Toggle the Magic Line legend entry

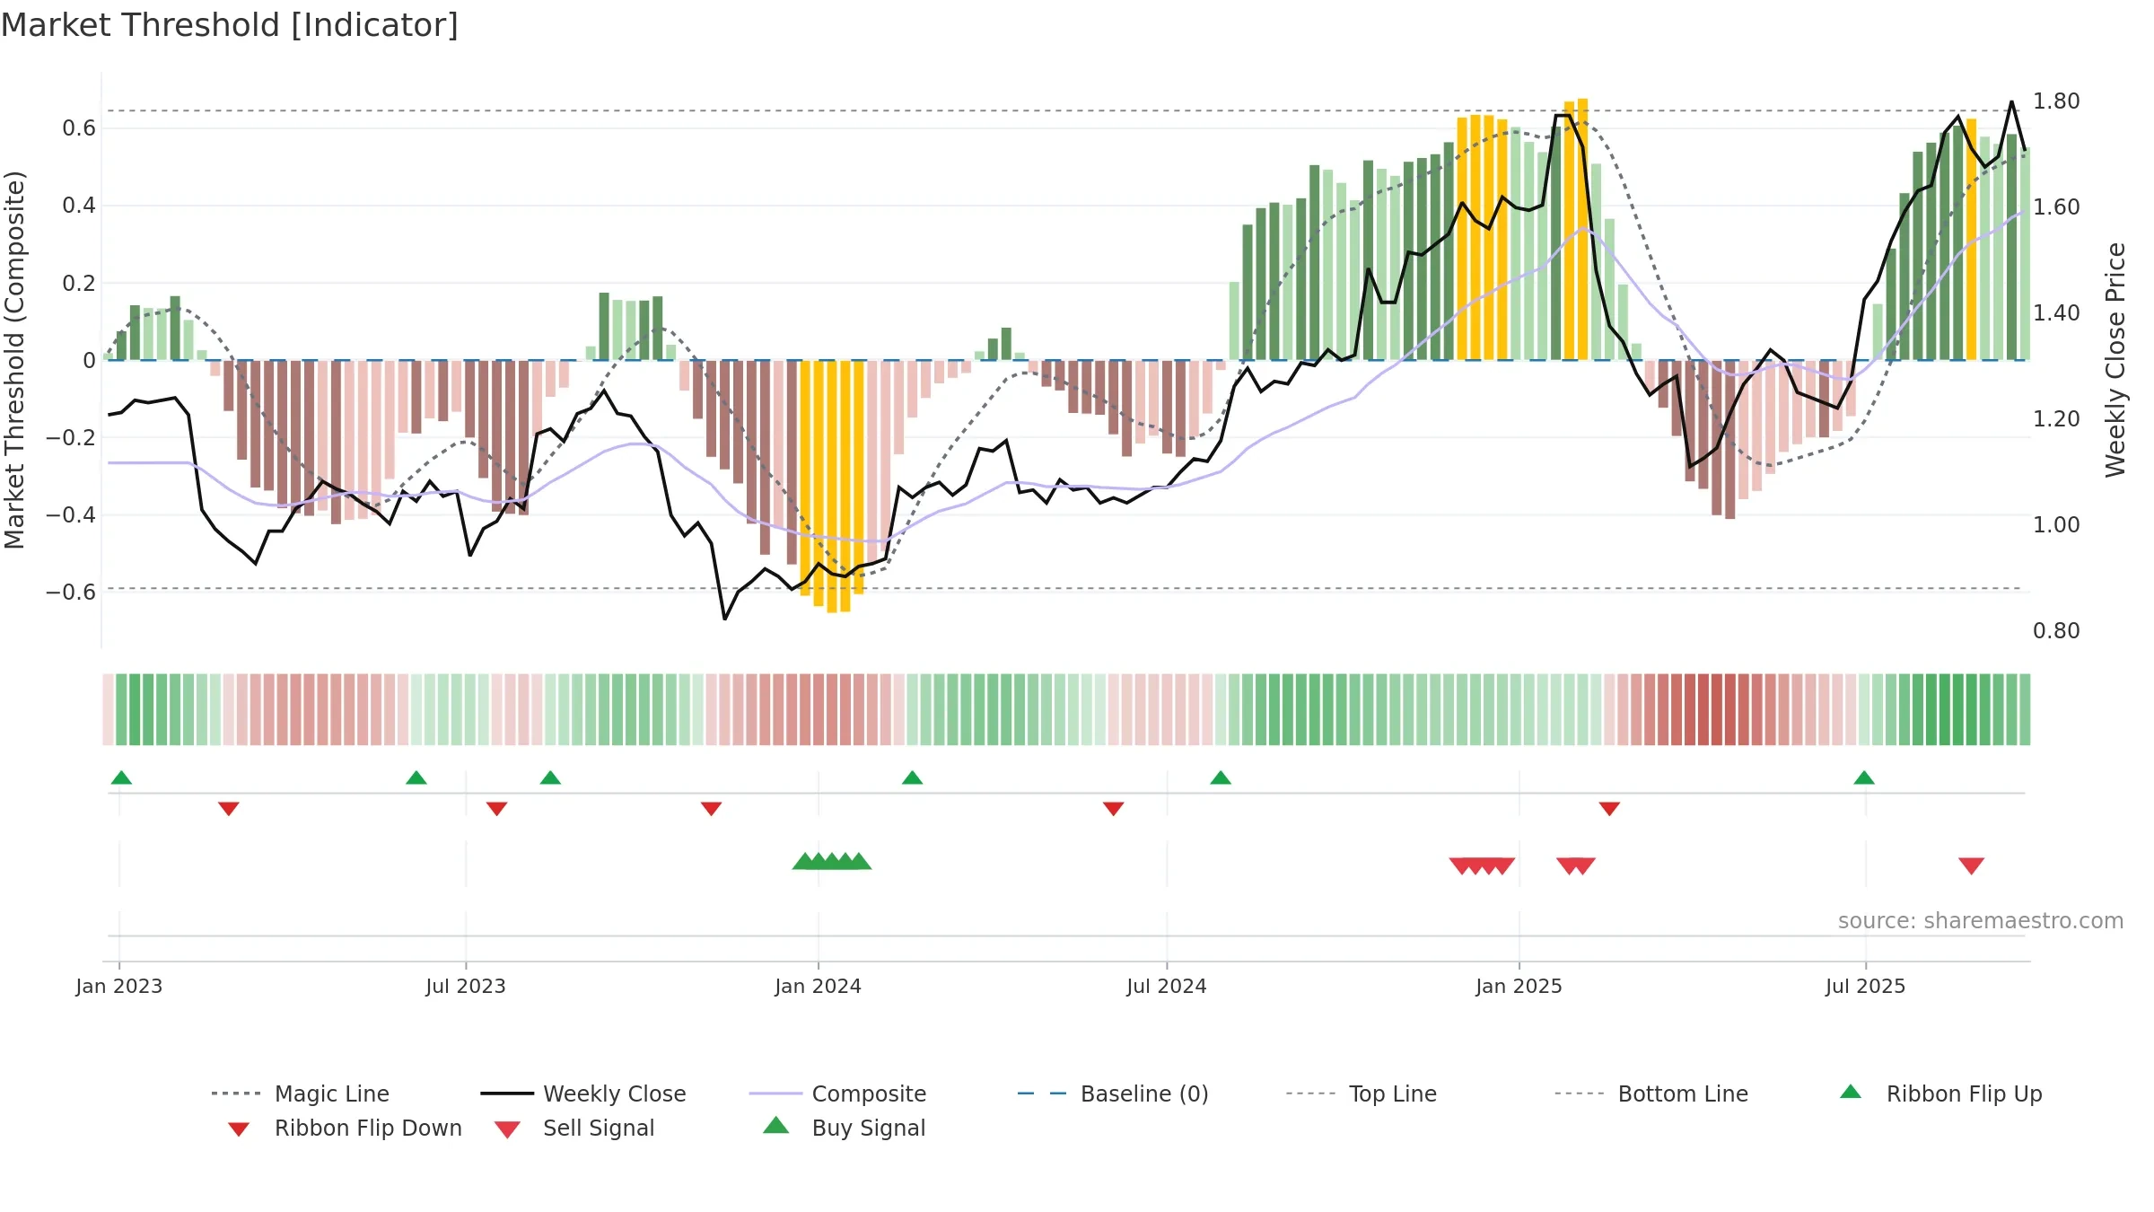pyautogui.click(x=301, y=1093)
